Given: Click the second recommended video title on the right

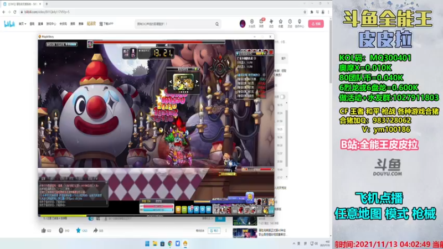Looking at the screenshot, I should pos(273,232).
